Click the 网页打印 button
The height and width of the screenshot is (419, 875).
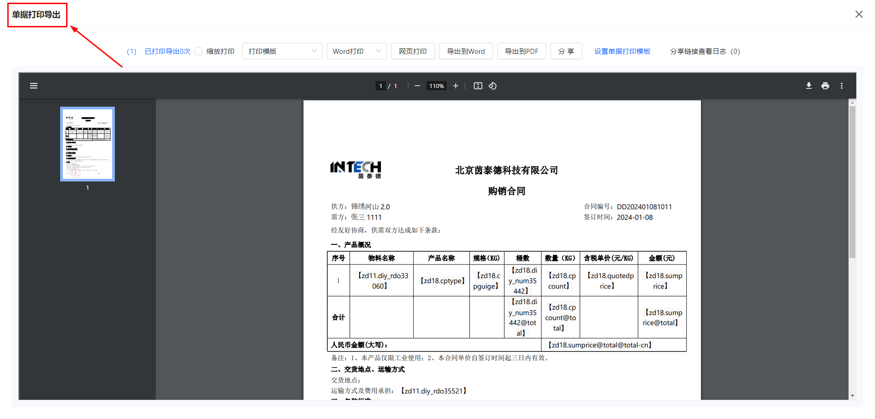413,51
